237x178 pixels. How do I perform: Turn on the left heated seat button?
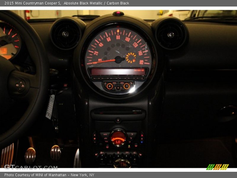coord(96,154)
